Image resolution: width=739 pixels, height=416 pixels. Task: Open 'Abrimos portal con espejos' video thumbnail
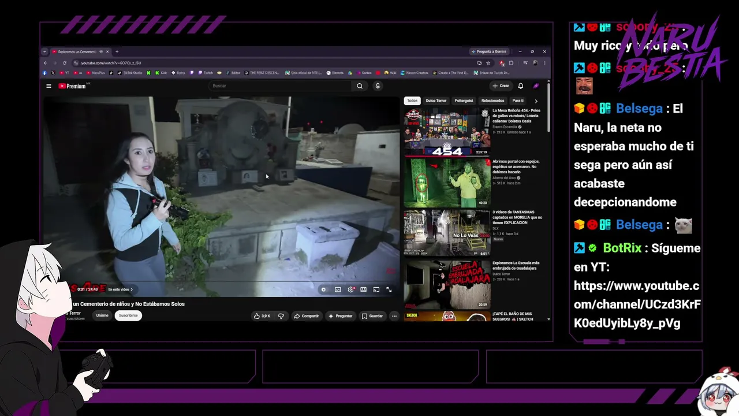pyautogui.click(x=447, y=183)
